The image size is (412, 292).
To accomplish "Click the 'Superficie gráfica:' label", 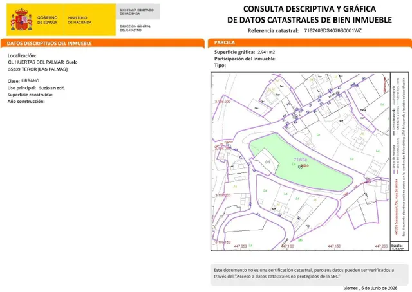I will click(234, 52).
